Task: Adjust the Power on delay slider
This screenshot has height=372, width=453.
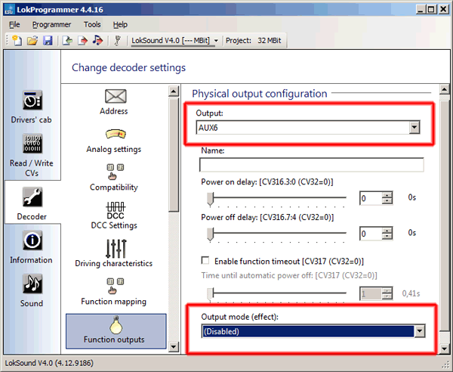Action: [x=211, y=199]
